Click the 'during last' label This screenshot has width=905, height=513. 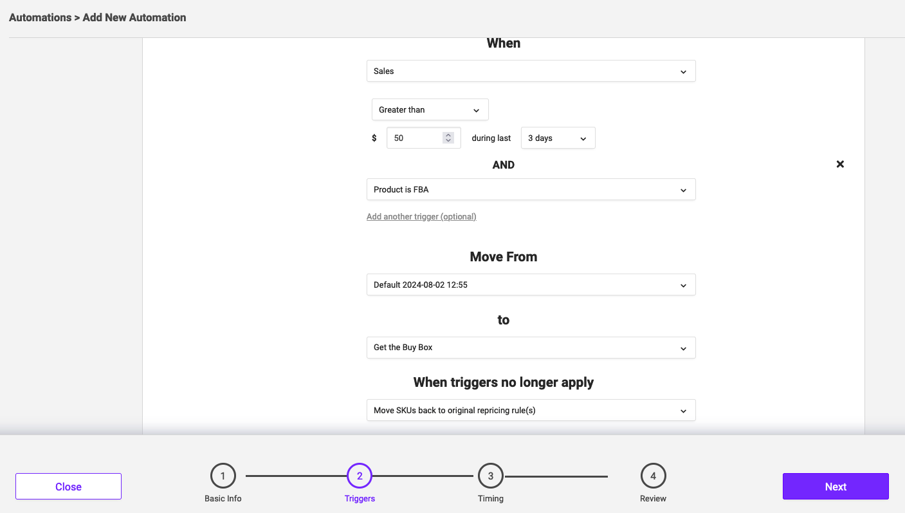pyautogui.click(x=491, y=138)
